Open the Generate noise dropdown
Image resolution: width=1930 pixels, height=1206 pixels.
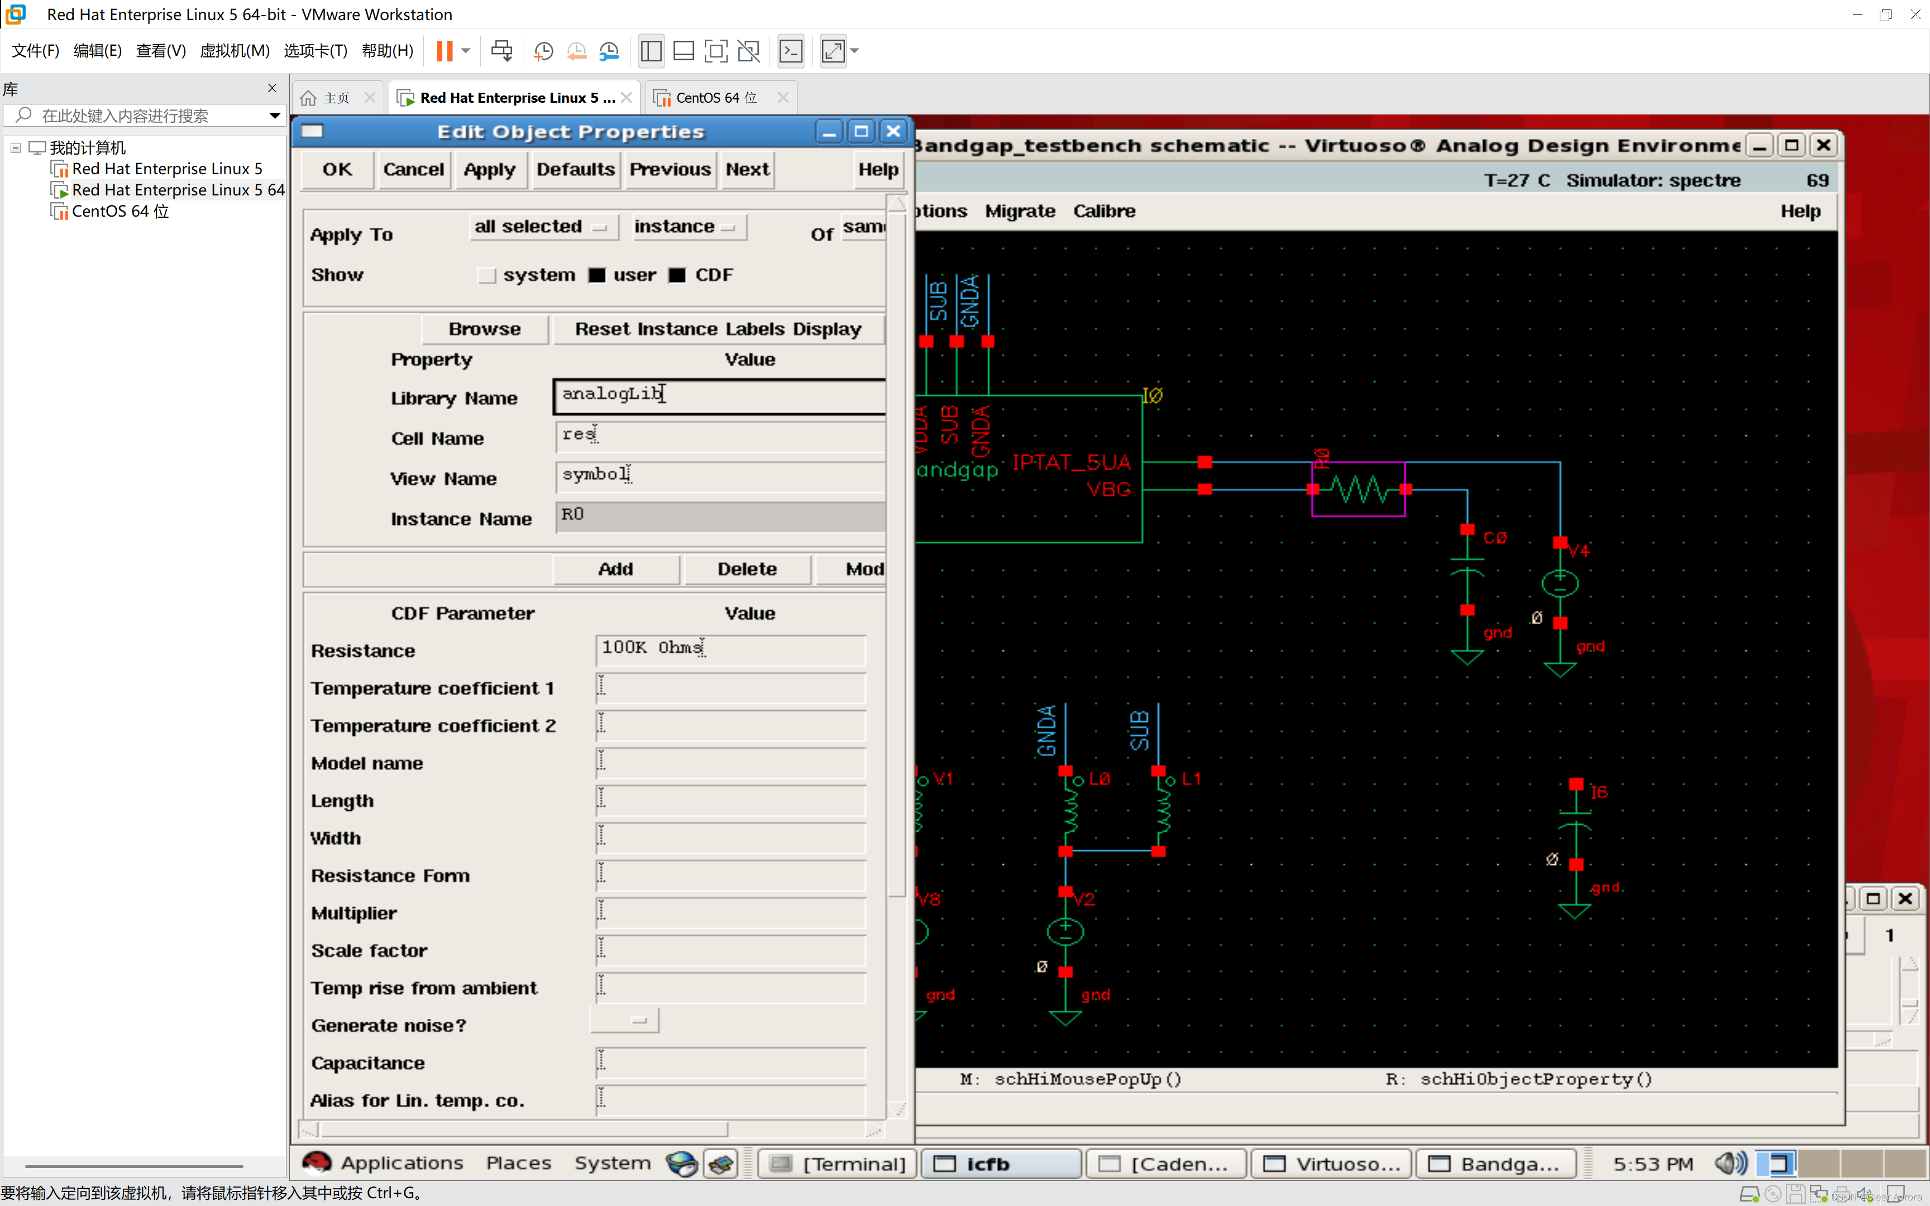pyautogui.click(x=624, y=1020)
